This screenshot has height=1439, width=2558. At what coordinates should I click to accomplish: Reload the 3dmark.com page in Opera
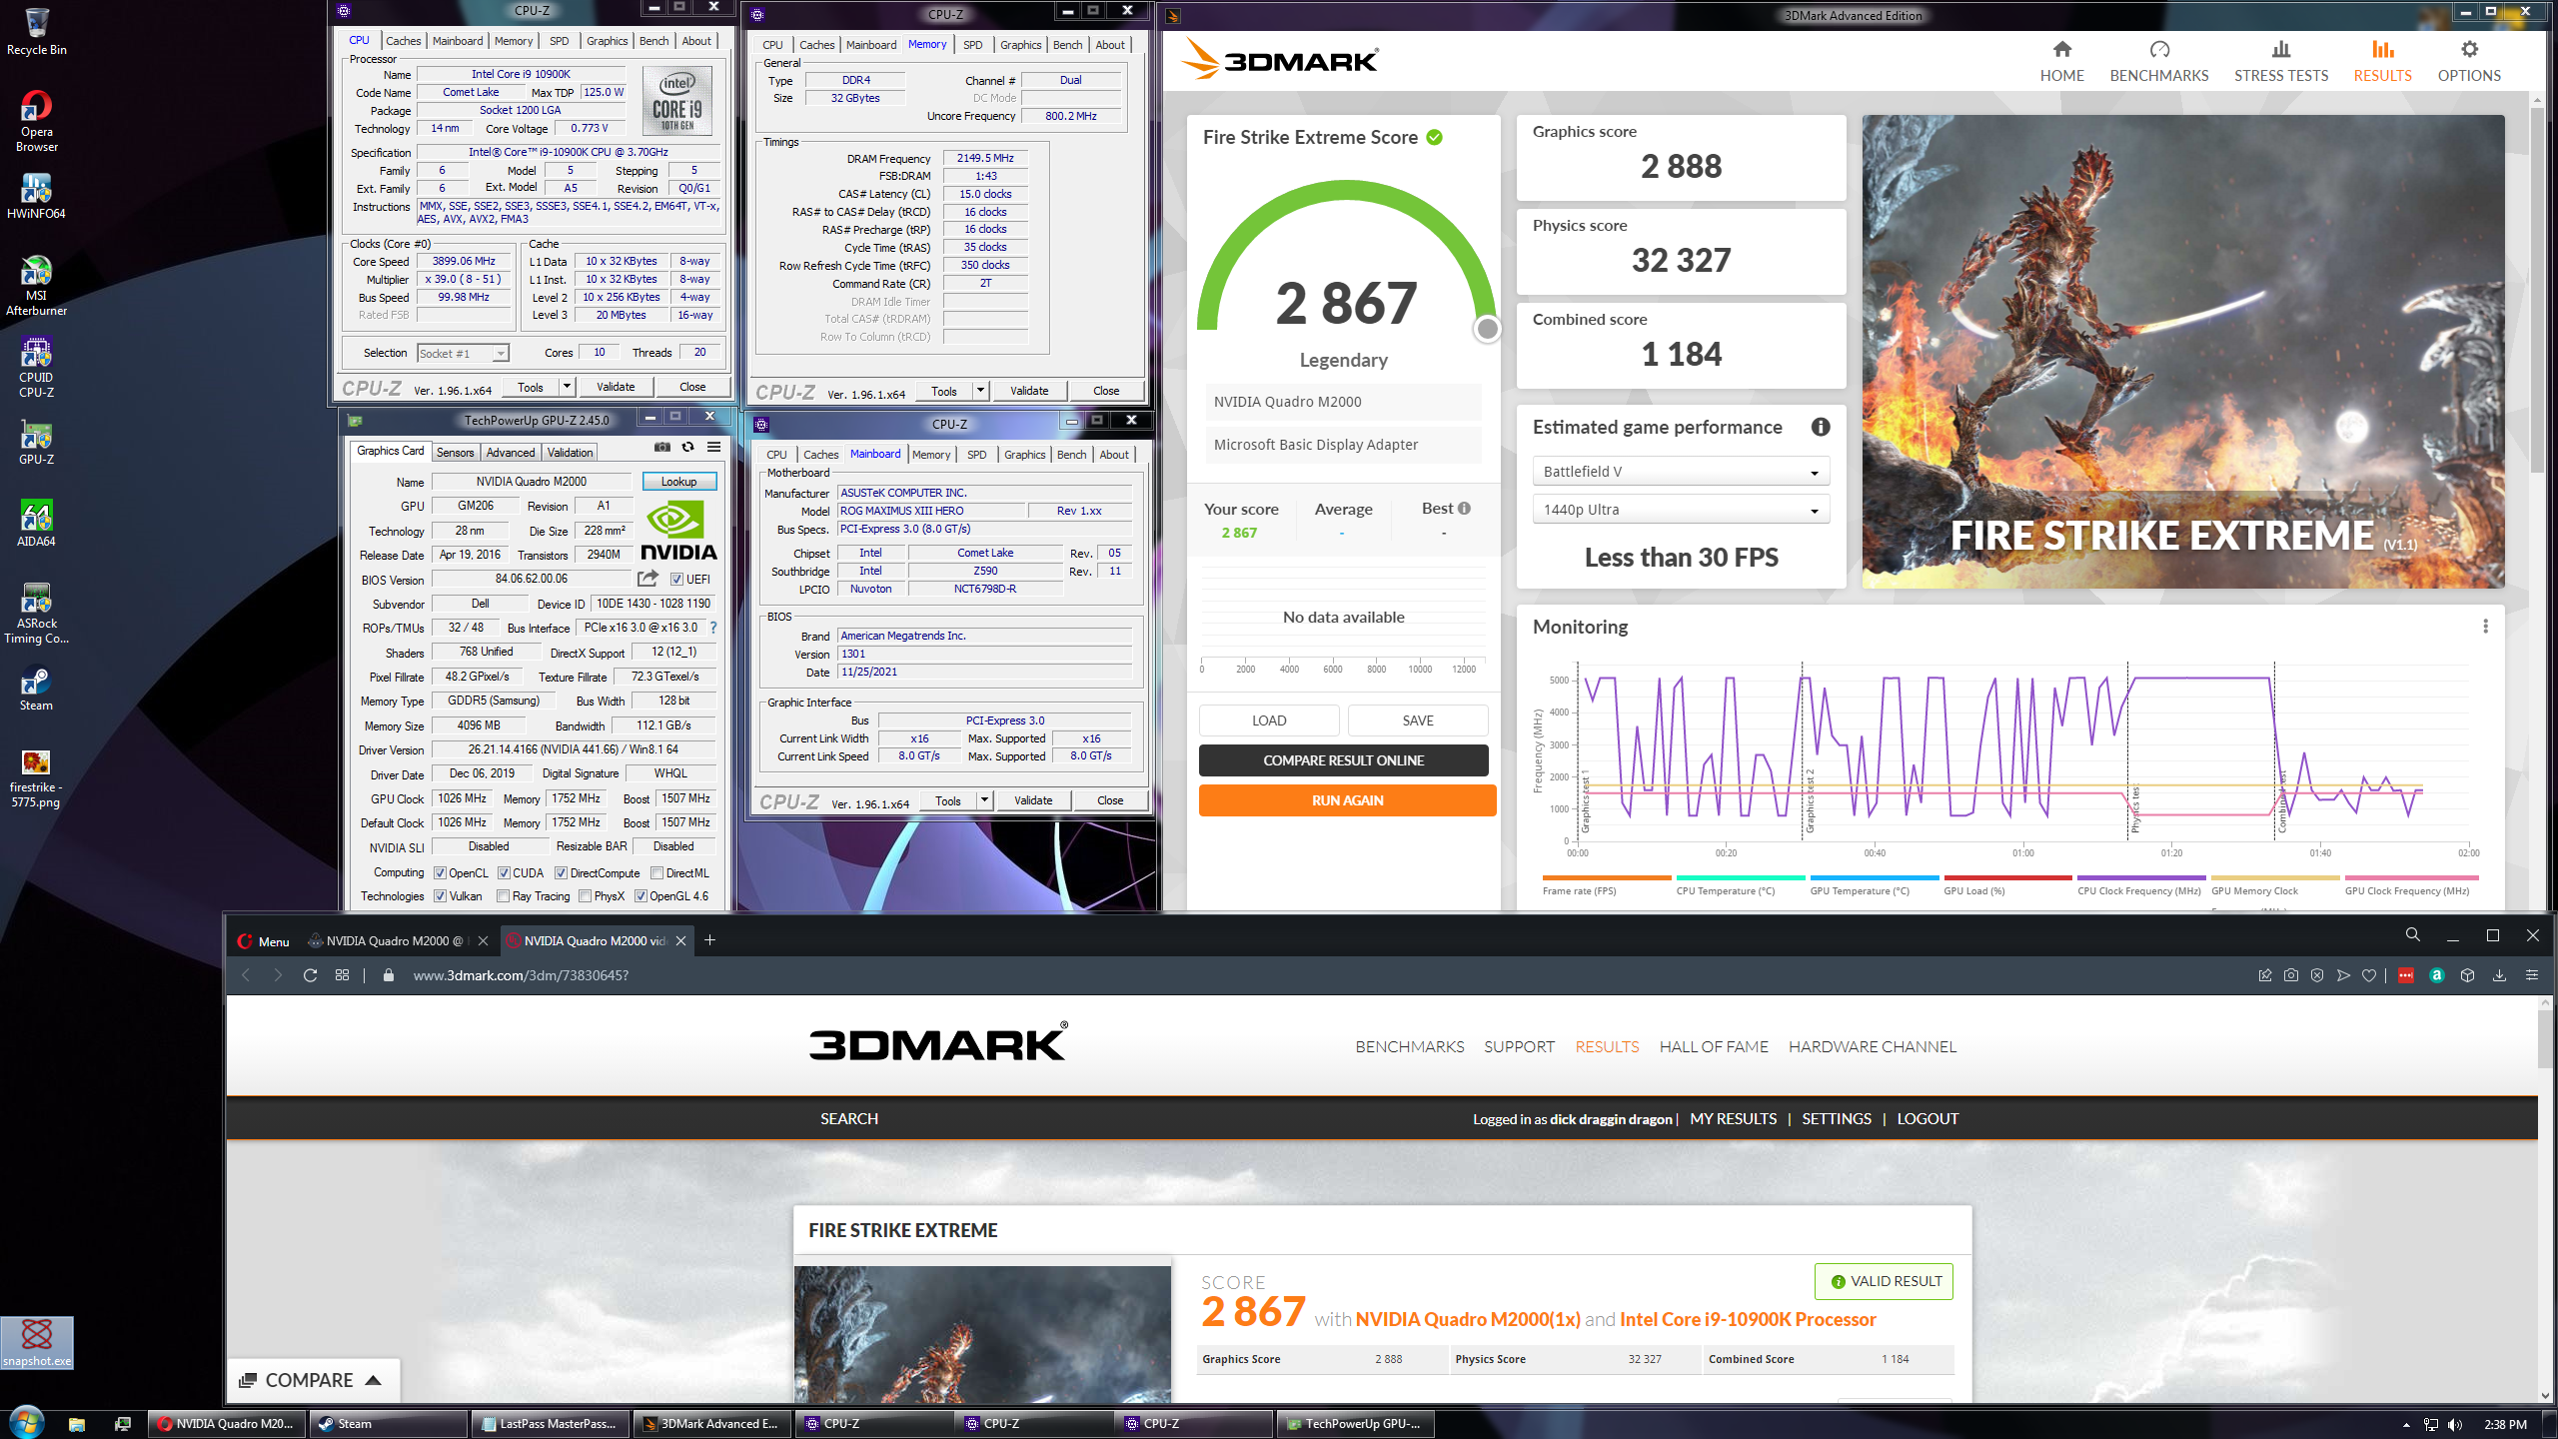310,975
